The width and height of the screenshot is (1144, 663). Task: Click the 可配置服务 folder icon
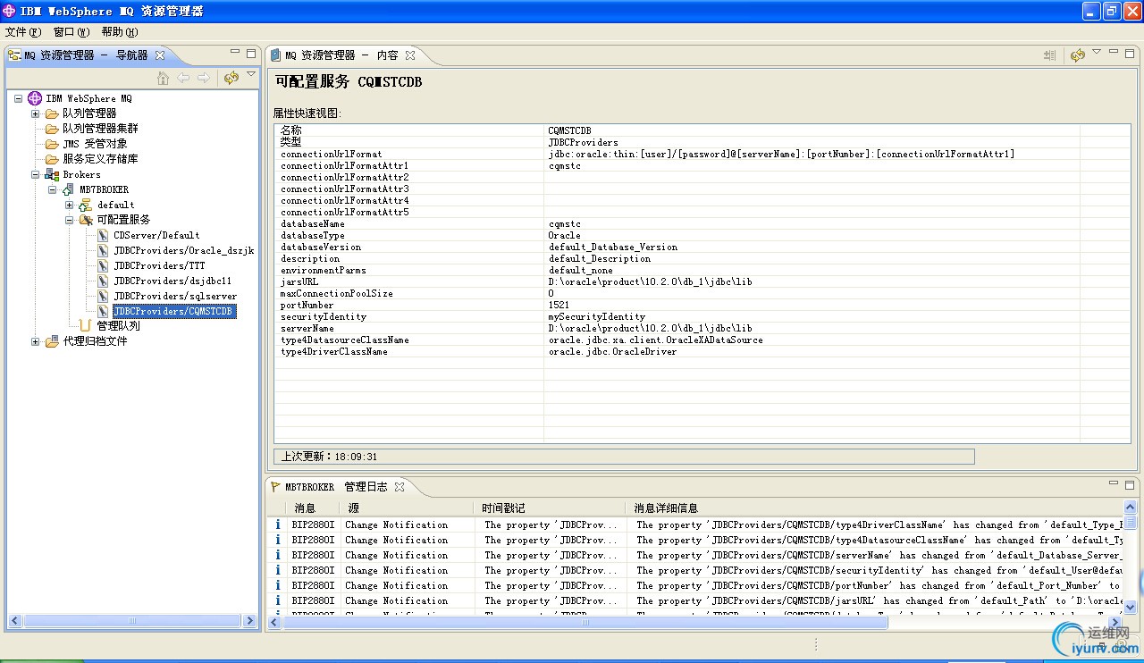[85, 220]
